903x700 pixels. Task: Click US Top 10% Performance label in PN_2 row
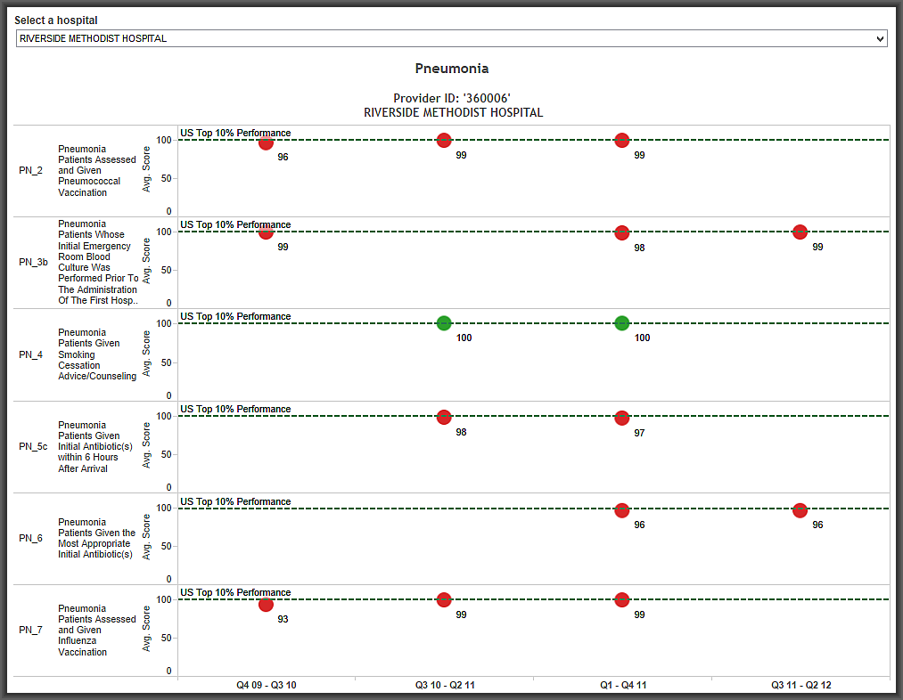(x=235, y=133)
